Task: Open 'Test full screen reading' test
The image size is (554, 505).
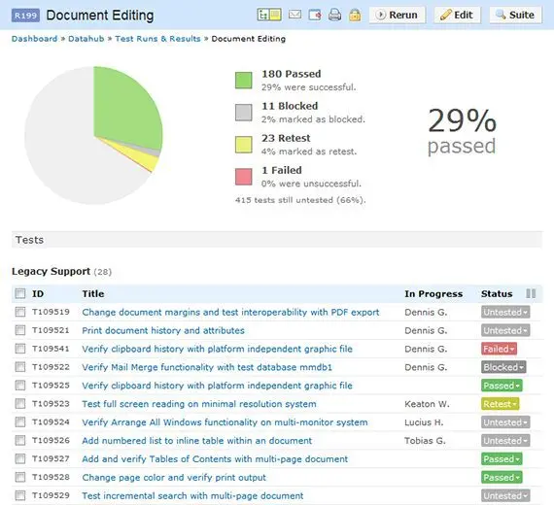Action: (199, 404)
